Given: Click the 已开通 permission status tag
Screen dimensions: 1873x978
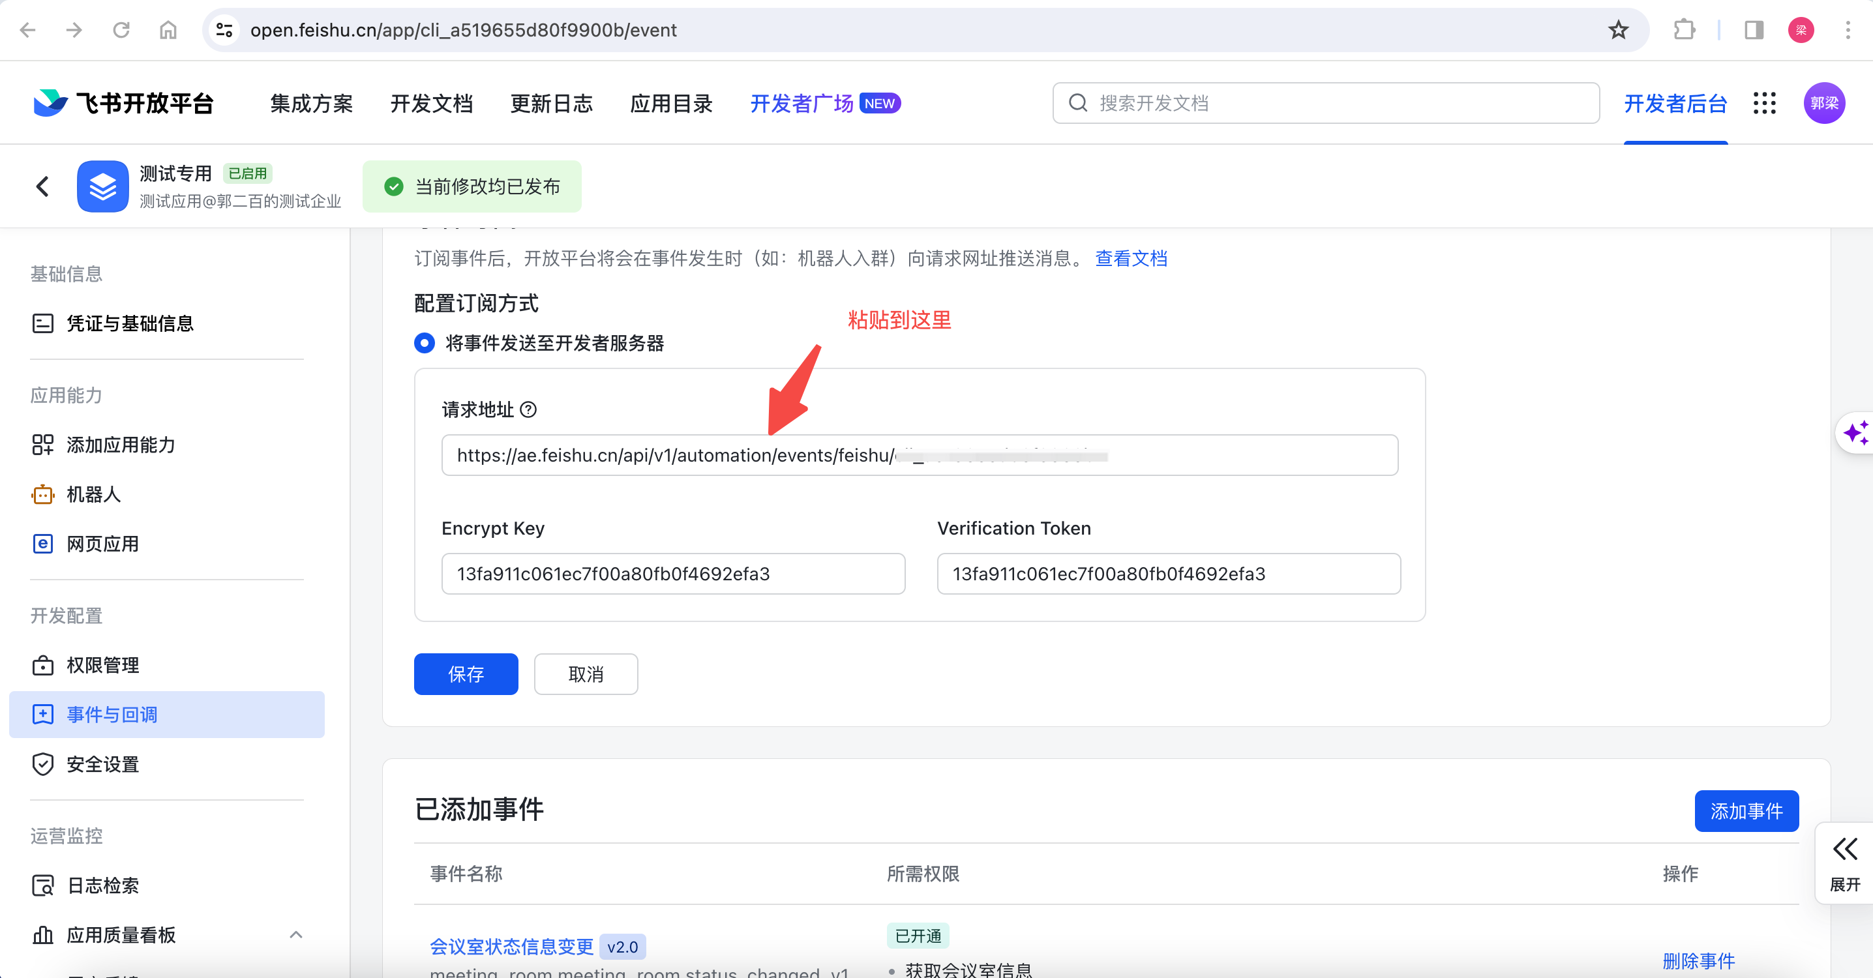Looking at the screenshot, I should tap(918, 935).
